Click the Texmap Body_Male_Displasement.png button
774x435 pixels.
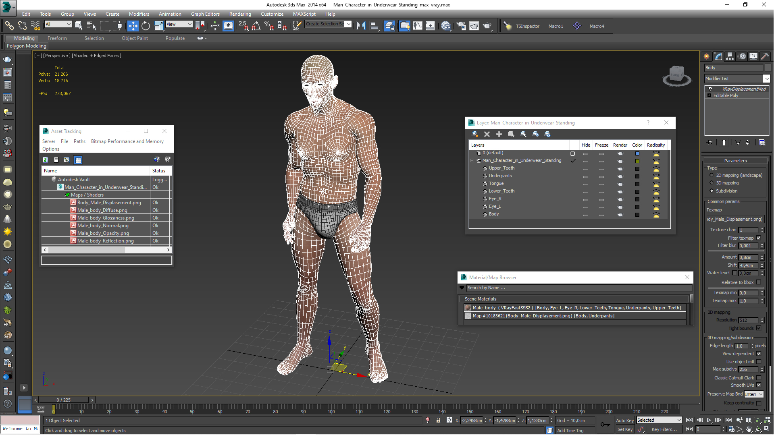coord(735,219)
